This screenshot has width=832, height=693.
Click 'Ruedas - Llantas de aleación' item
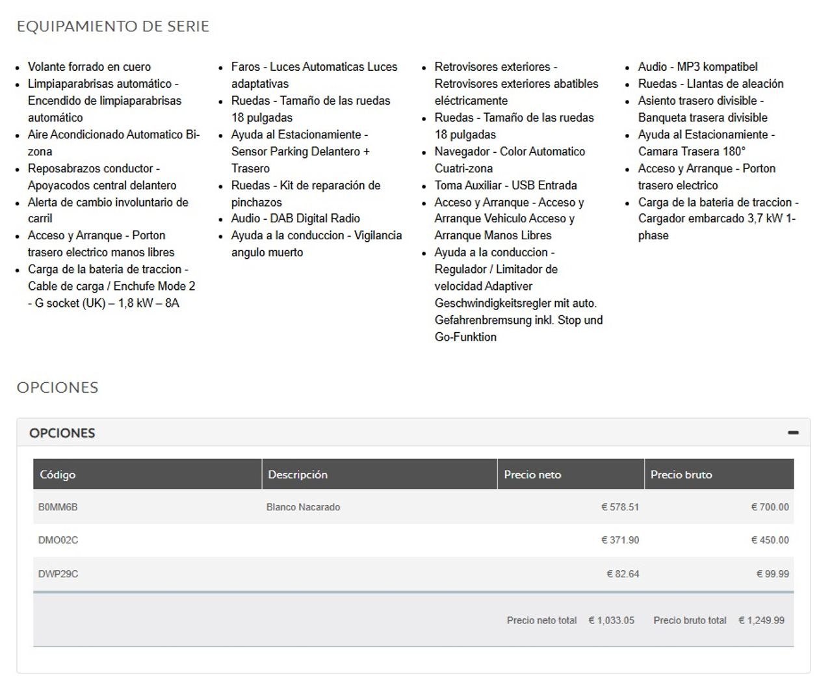[x=710, y=84]
